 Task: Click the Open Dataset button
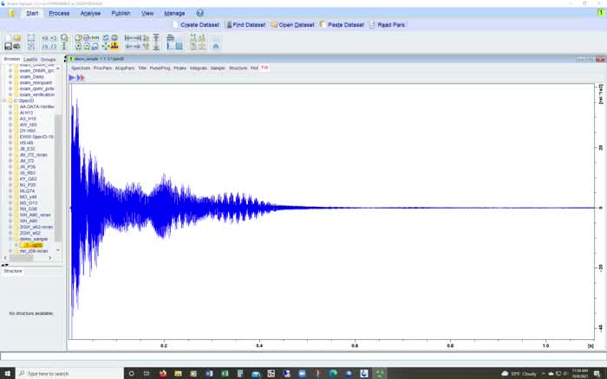click(293, 25)
